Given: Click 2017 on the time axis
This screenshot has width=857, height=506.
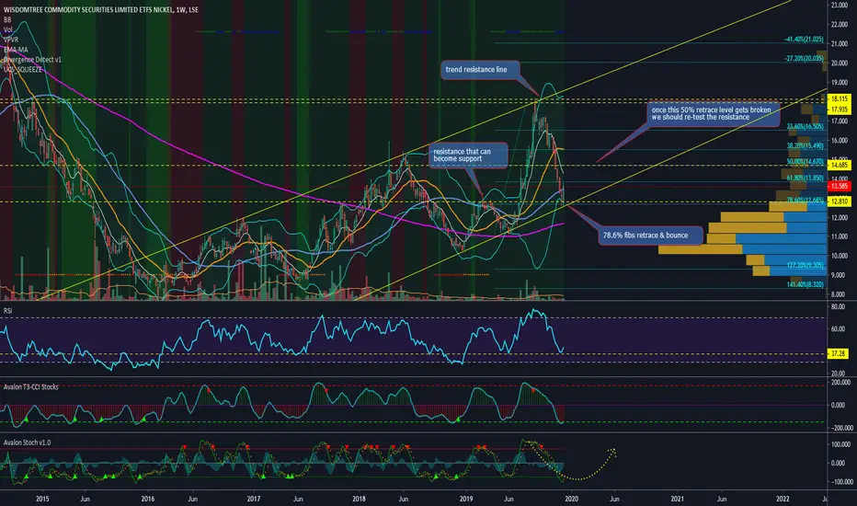Looking at the screenshot, I should pyautogui.click(x=253, y=499).
